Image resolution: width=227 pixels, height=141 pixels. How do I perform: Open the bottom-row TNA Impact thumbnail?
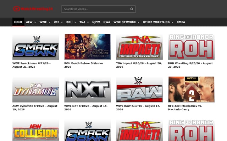tap(139, 130)
